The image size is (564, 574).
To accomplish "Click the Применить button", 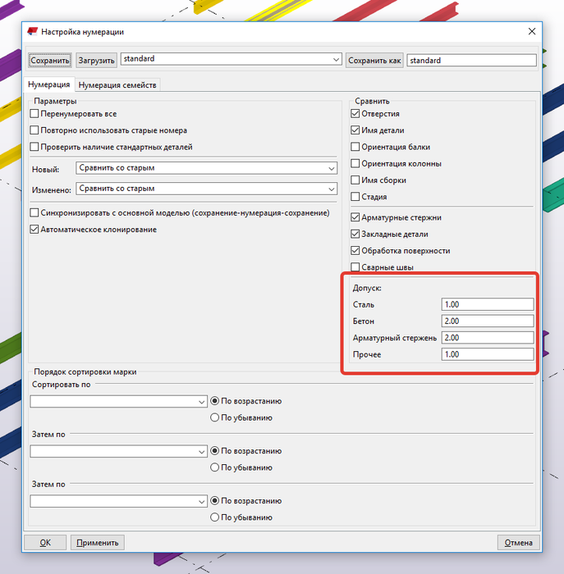I will 98,543.
